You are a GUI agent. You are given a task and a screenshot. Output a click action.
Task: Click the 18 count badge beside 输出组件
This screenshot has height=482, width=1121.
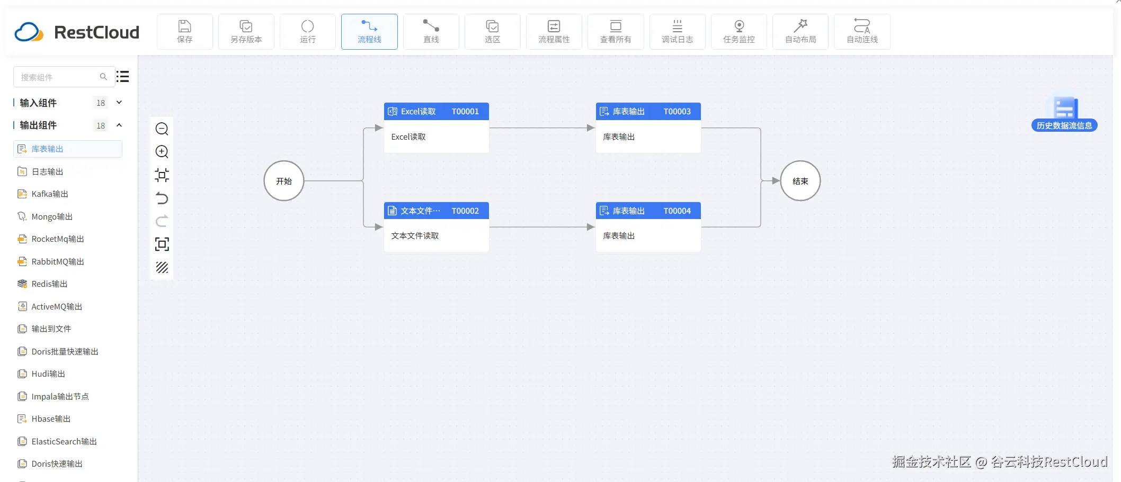pos(101,125)
